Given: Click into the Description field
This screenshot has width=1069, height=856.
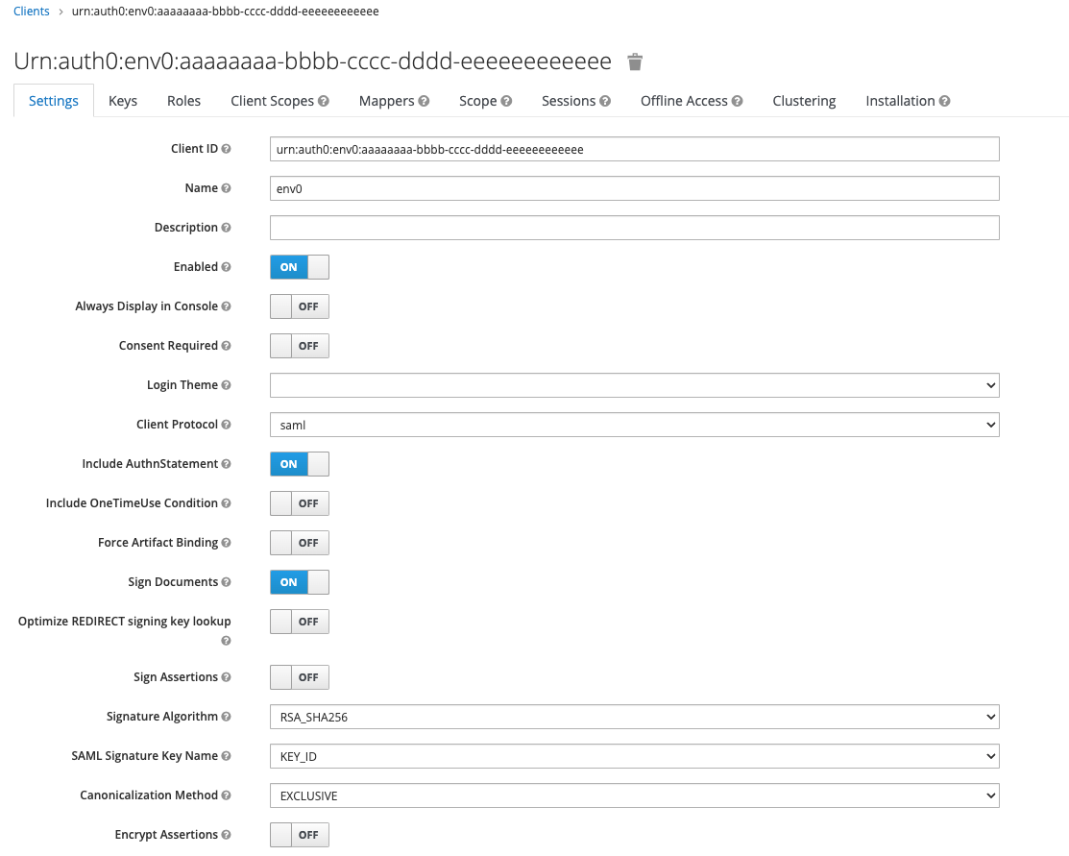Looking at the screenshot, I should pyautogui.click(x=635, y=228).
